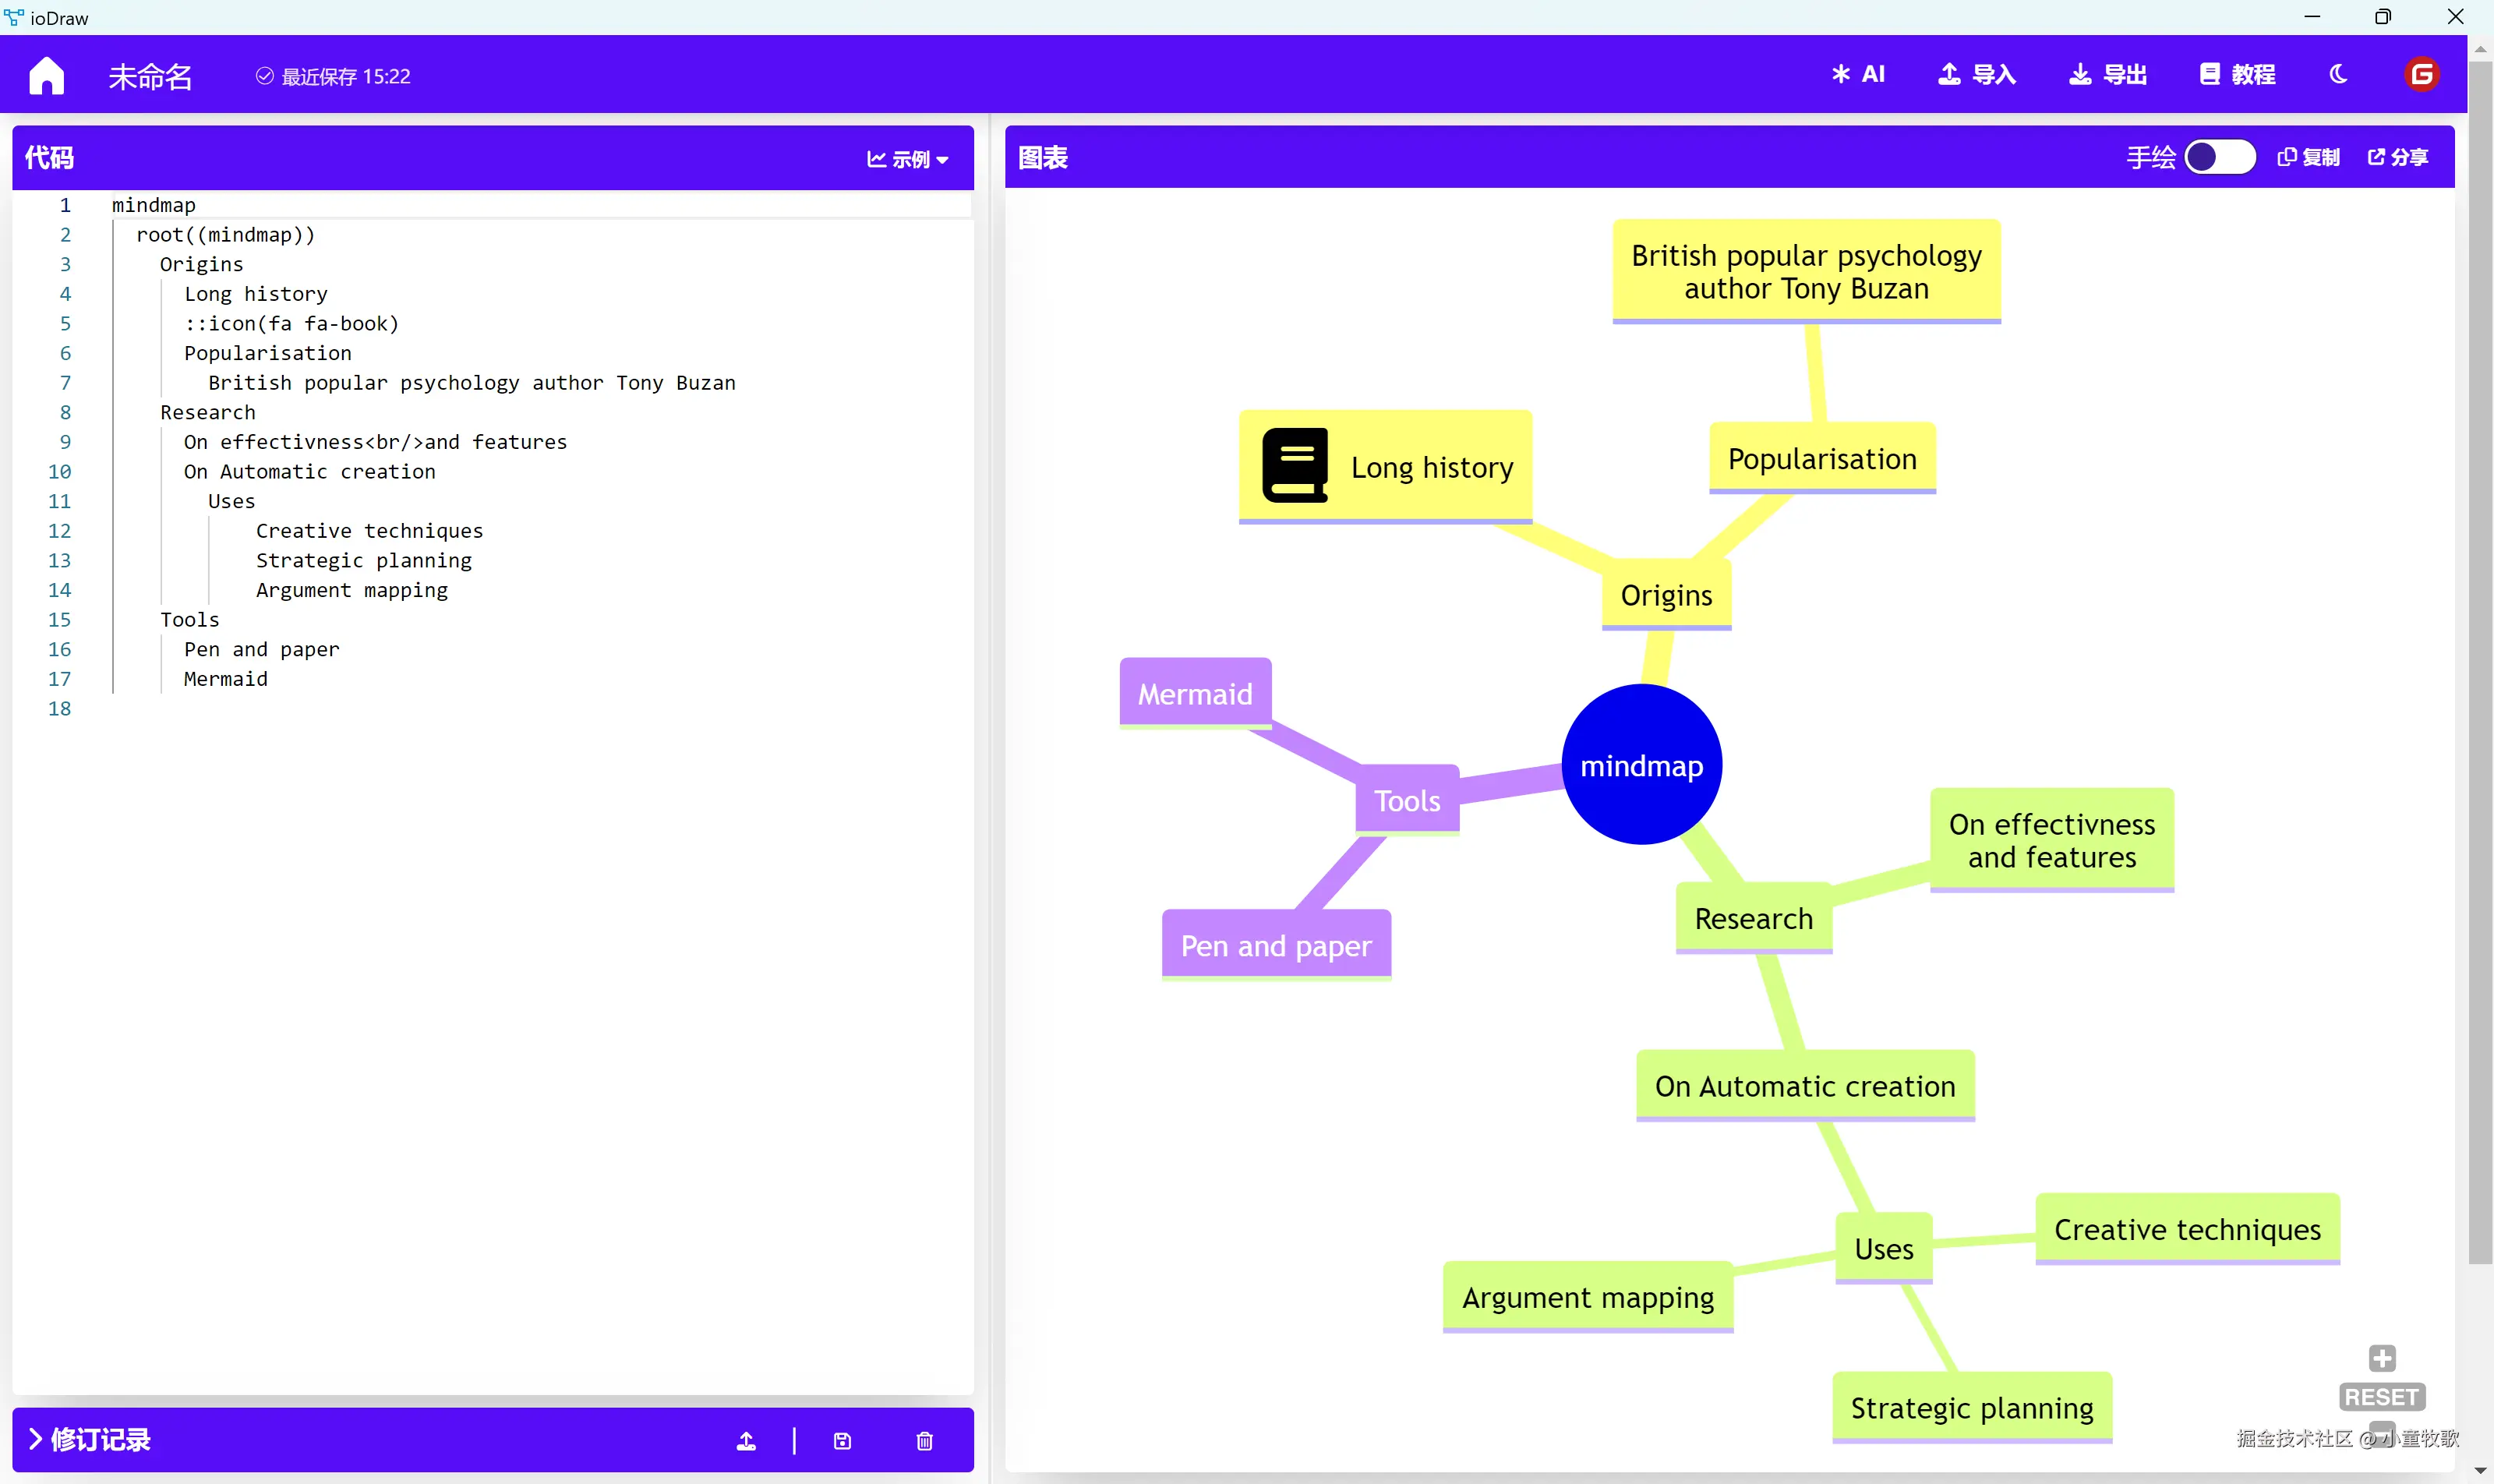Click the home icon in the header
The width and height of the screenshot is (2494, 1484).
tap(46, 75)
